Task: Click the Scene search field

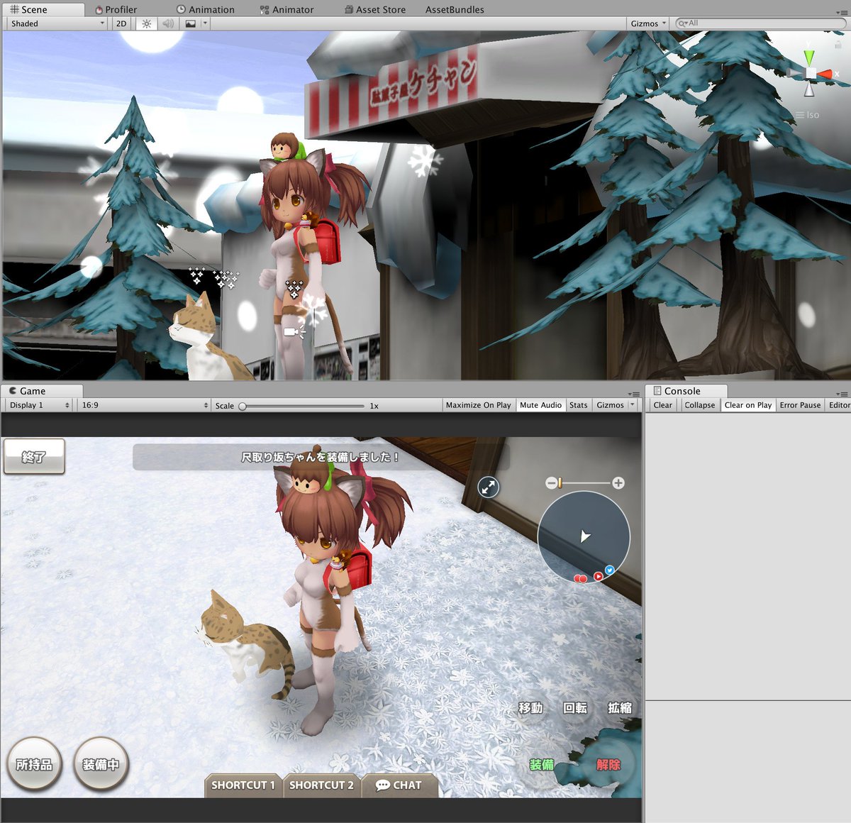Action: pos(760,23)
